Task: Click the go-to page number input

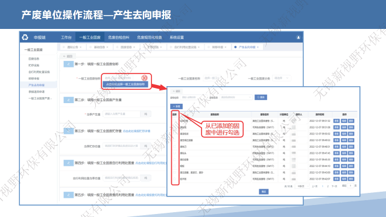Action: [x=350, y=186]
